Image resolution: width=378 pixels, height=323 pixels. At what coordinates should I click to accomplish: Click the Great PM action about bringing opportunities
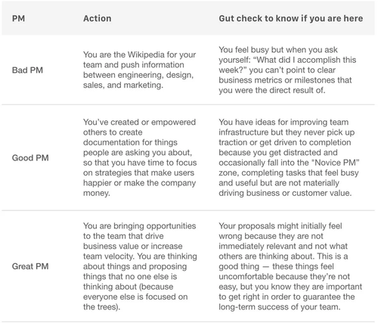coord(140,266)
